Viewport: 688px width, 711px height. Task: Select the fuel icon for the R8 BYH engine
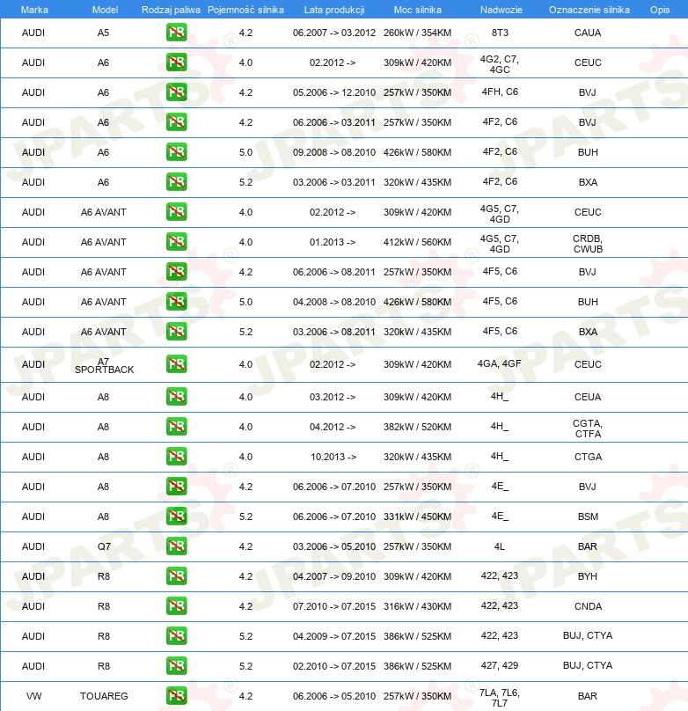(176, 576)
